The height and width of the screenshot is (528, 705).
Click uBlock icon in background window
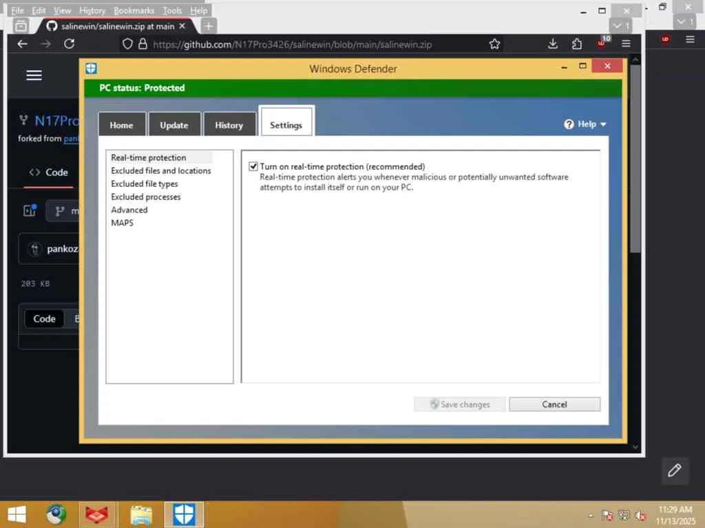click(x=666, y=39)
